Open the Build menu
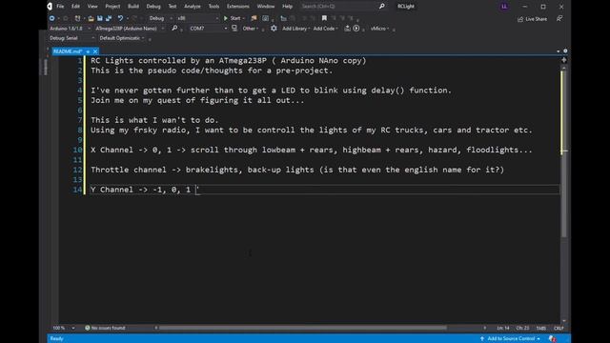 [x=133, y=7]
